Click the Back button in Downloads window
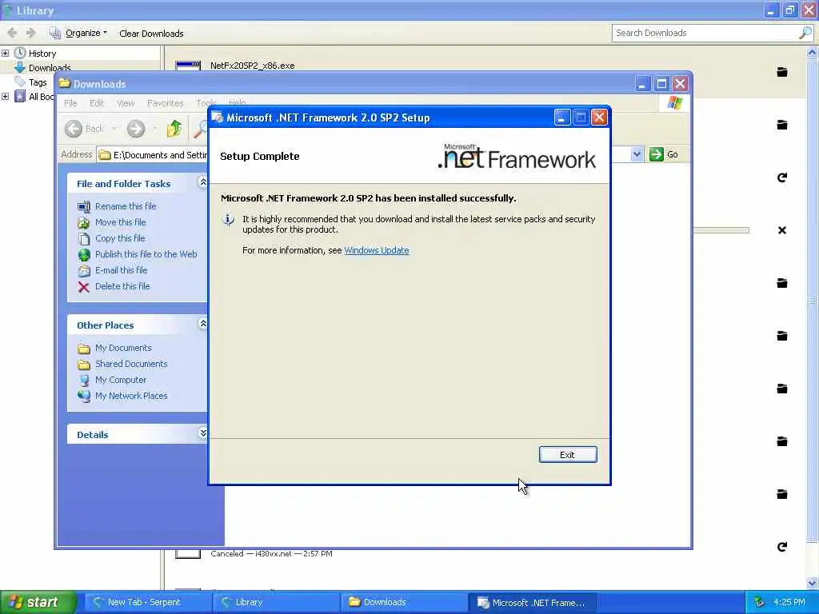 point(84,129)
